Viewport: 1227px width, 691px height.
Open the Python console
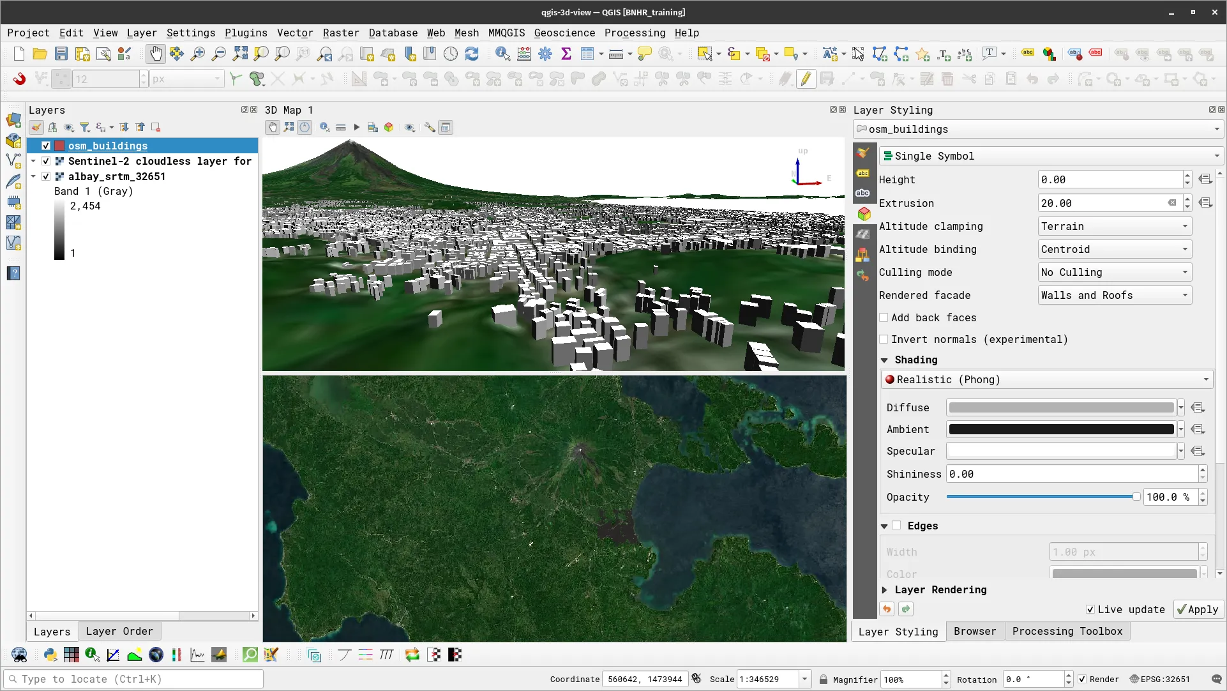pos(50,655)
